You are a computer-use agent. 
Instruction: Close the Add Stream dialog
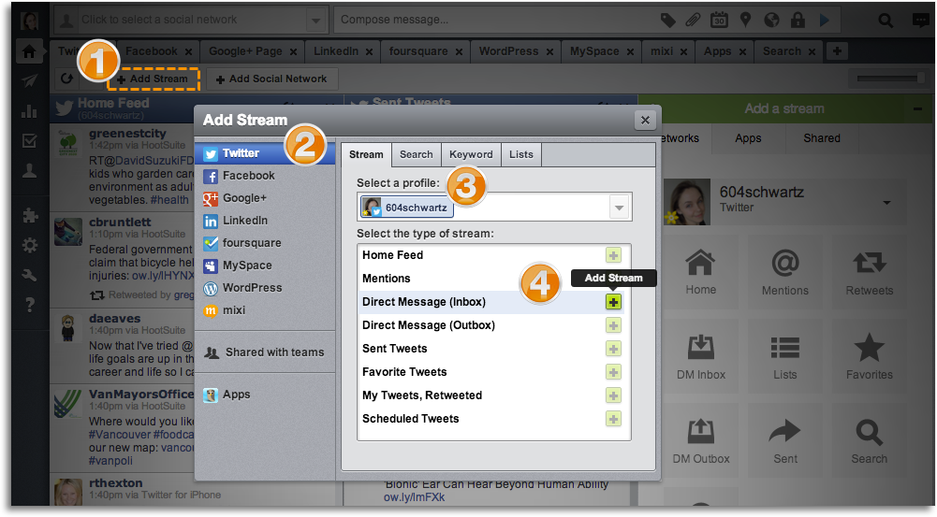coord(645,120)
